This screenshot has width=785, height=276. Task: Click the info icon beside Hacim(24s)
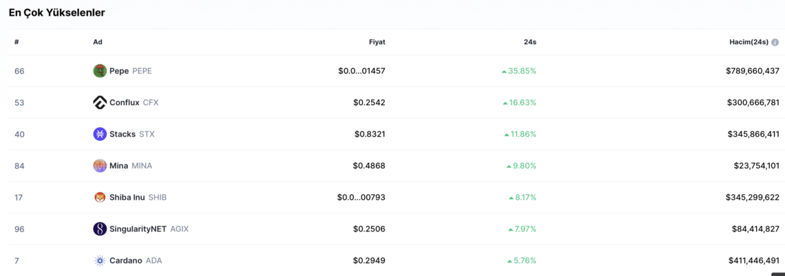(775, 43)
